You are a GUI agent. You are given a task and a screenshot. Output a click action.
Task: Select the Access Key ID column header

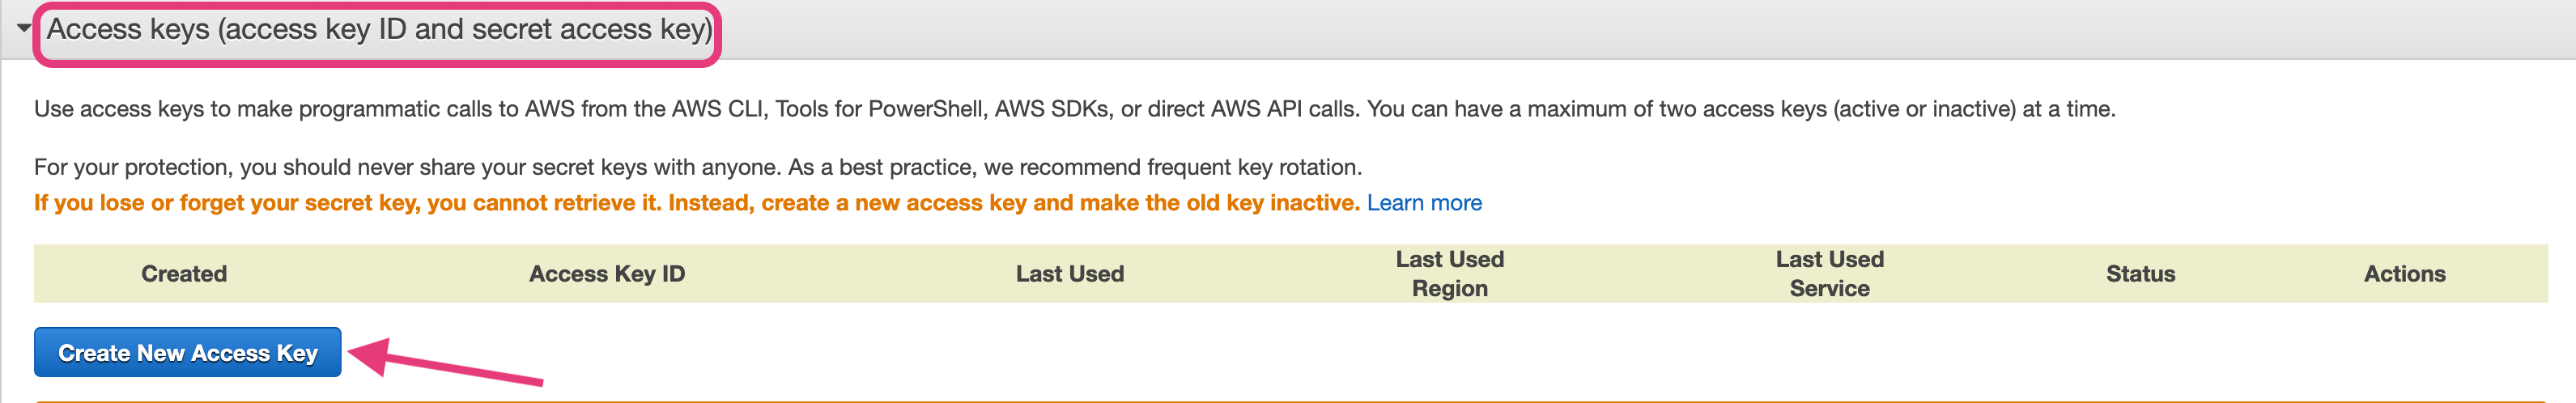[x=606, y=274]
